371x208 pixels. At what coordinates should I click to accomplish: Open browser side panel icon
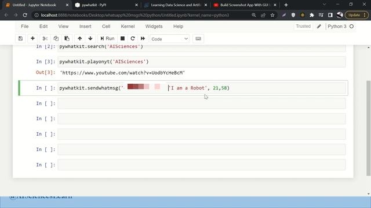point(330,15)
